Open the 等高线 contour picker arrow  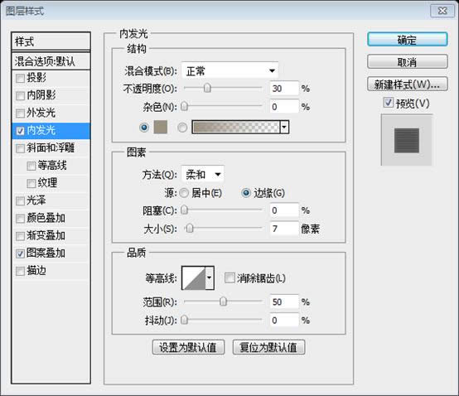tap(210, 278)
